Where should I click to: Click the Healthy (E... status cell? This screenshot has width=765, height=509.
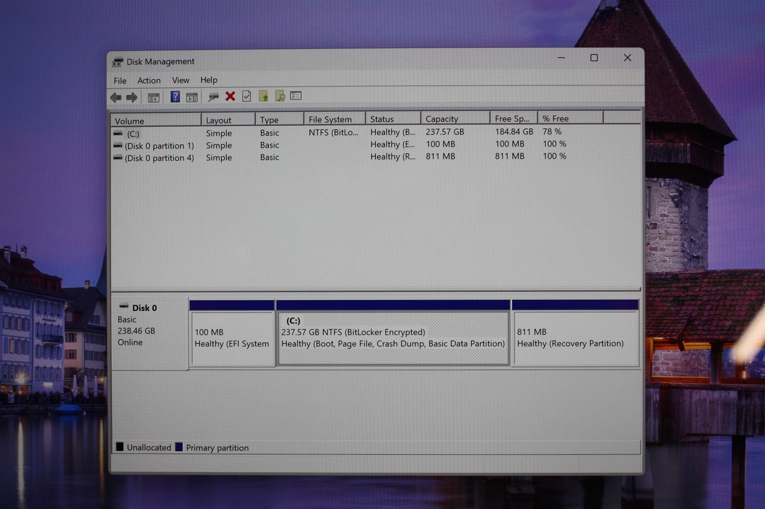[392, 144]
